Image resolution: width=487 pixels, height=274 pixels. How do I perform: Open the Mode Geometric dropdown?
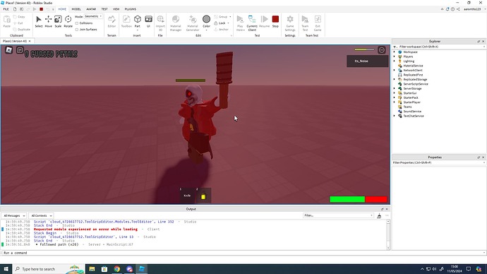93,16
